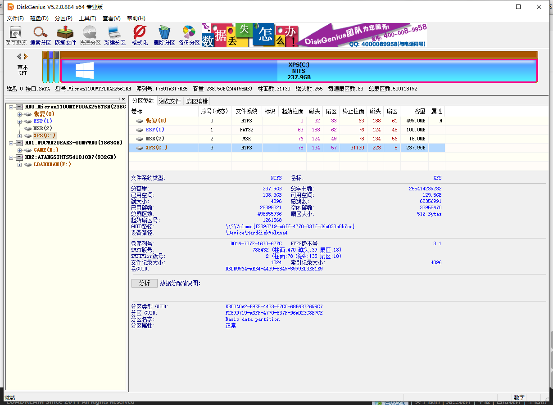This screenshot has width=553, height=405.
Task: Open Backup Partition (备份分区) tool
Action: click(x=189, y=36)
